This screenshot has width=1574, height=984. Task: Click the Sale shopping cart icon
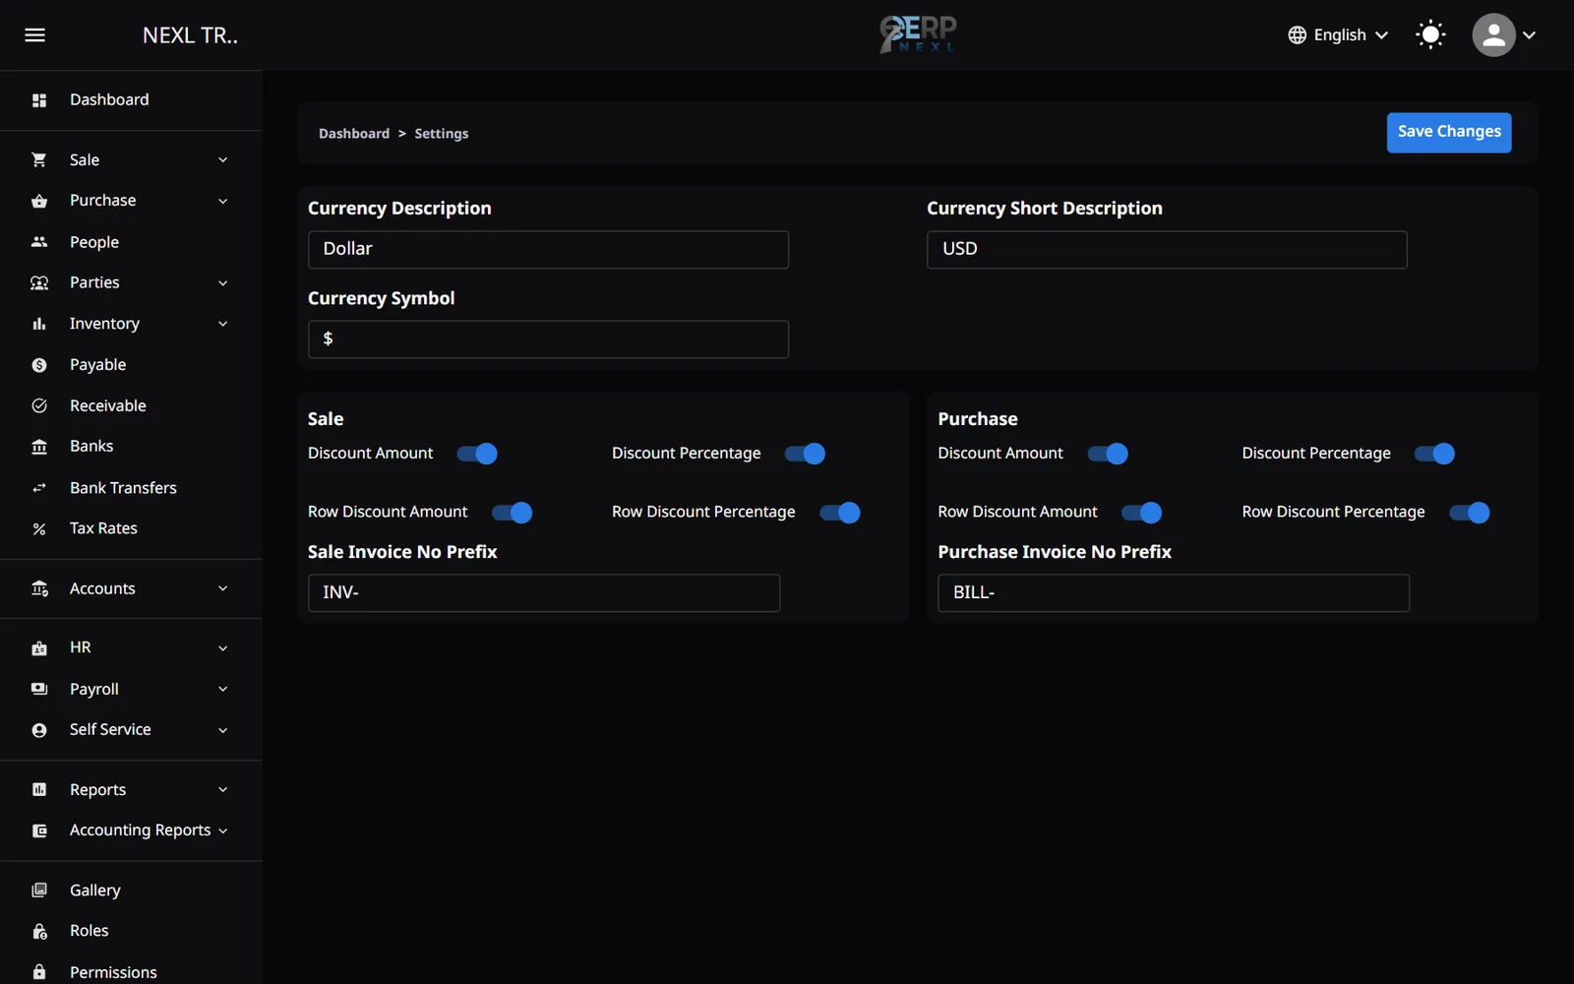[39, 159]
